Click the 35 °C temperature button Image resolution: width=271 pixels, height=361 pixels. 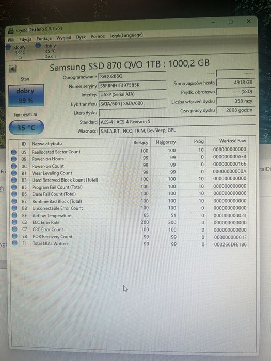click(26, 127)
